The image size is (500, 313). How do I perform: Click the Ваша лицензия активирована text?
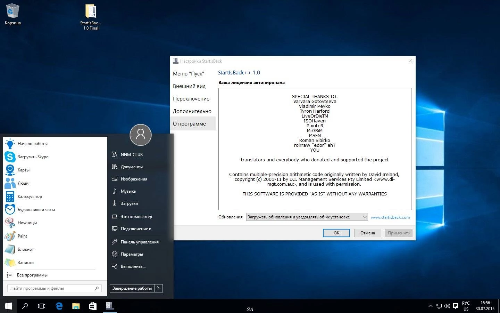click(251, 83)
